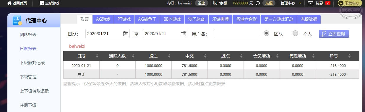Sort by the 代理活动 column arrows
The height and width of the screenshot is (112, 365).
click(313, 56)
